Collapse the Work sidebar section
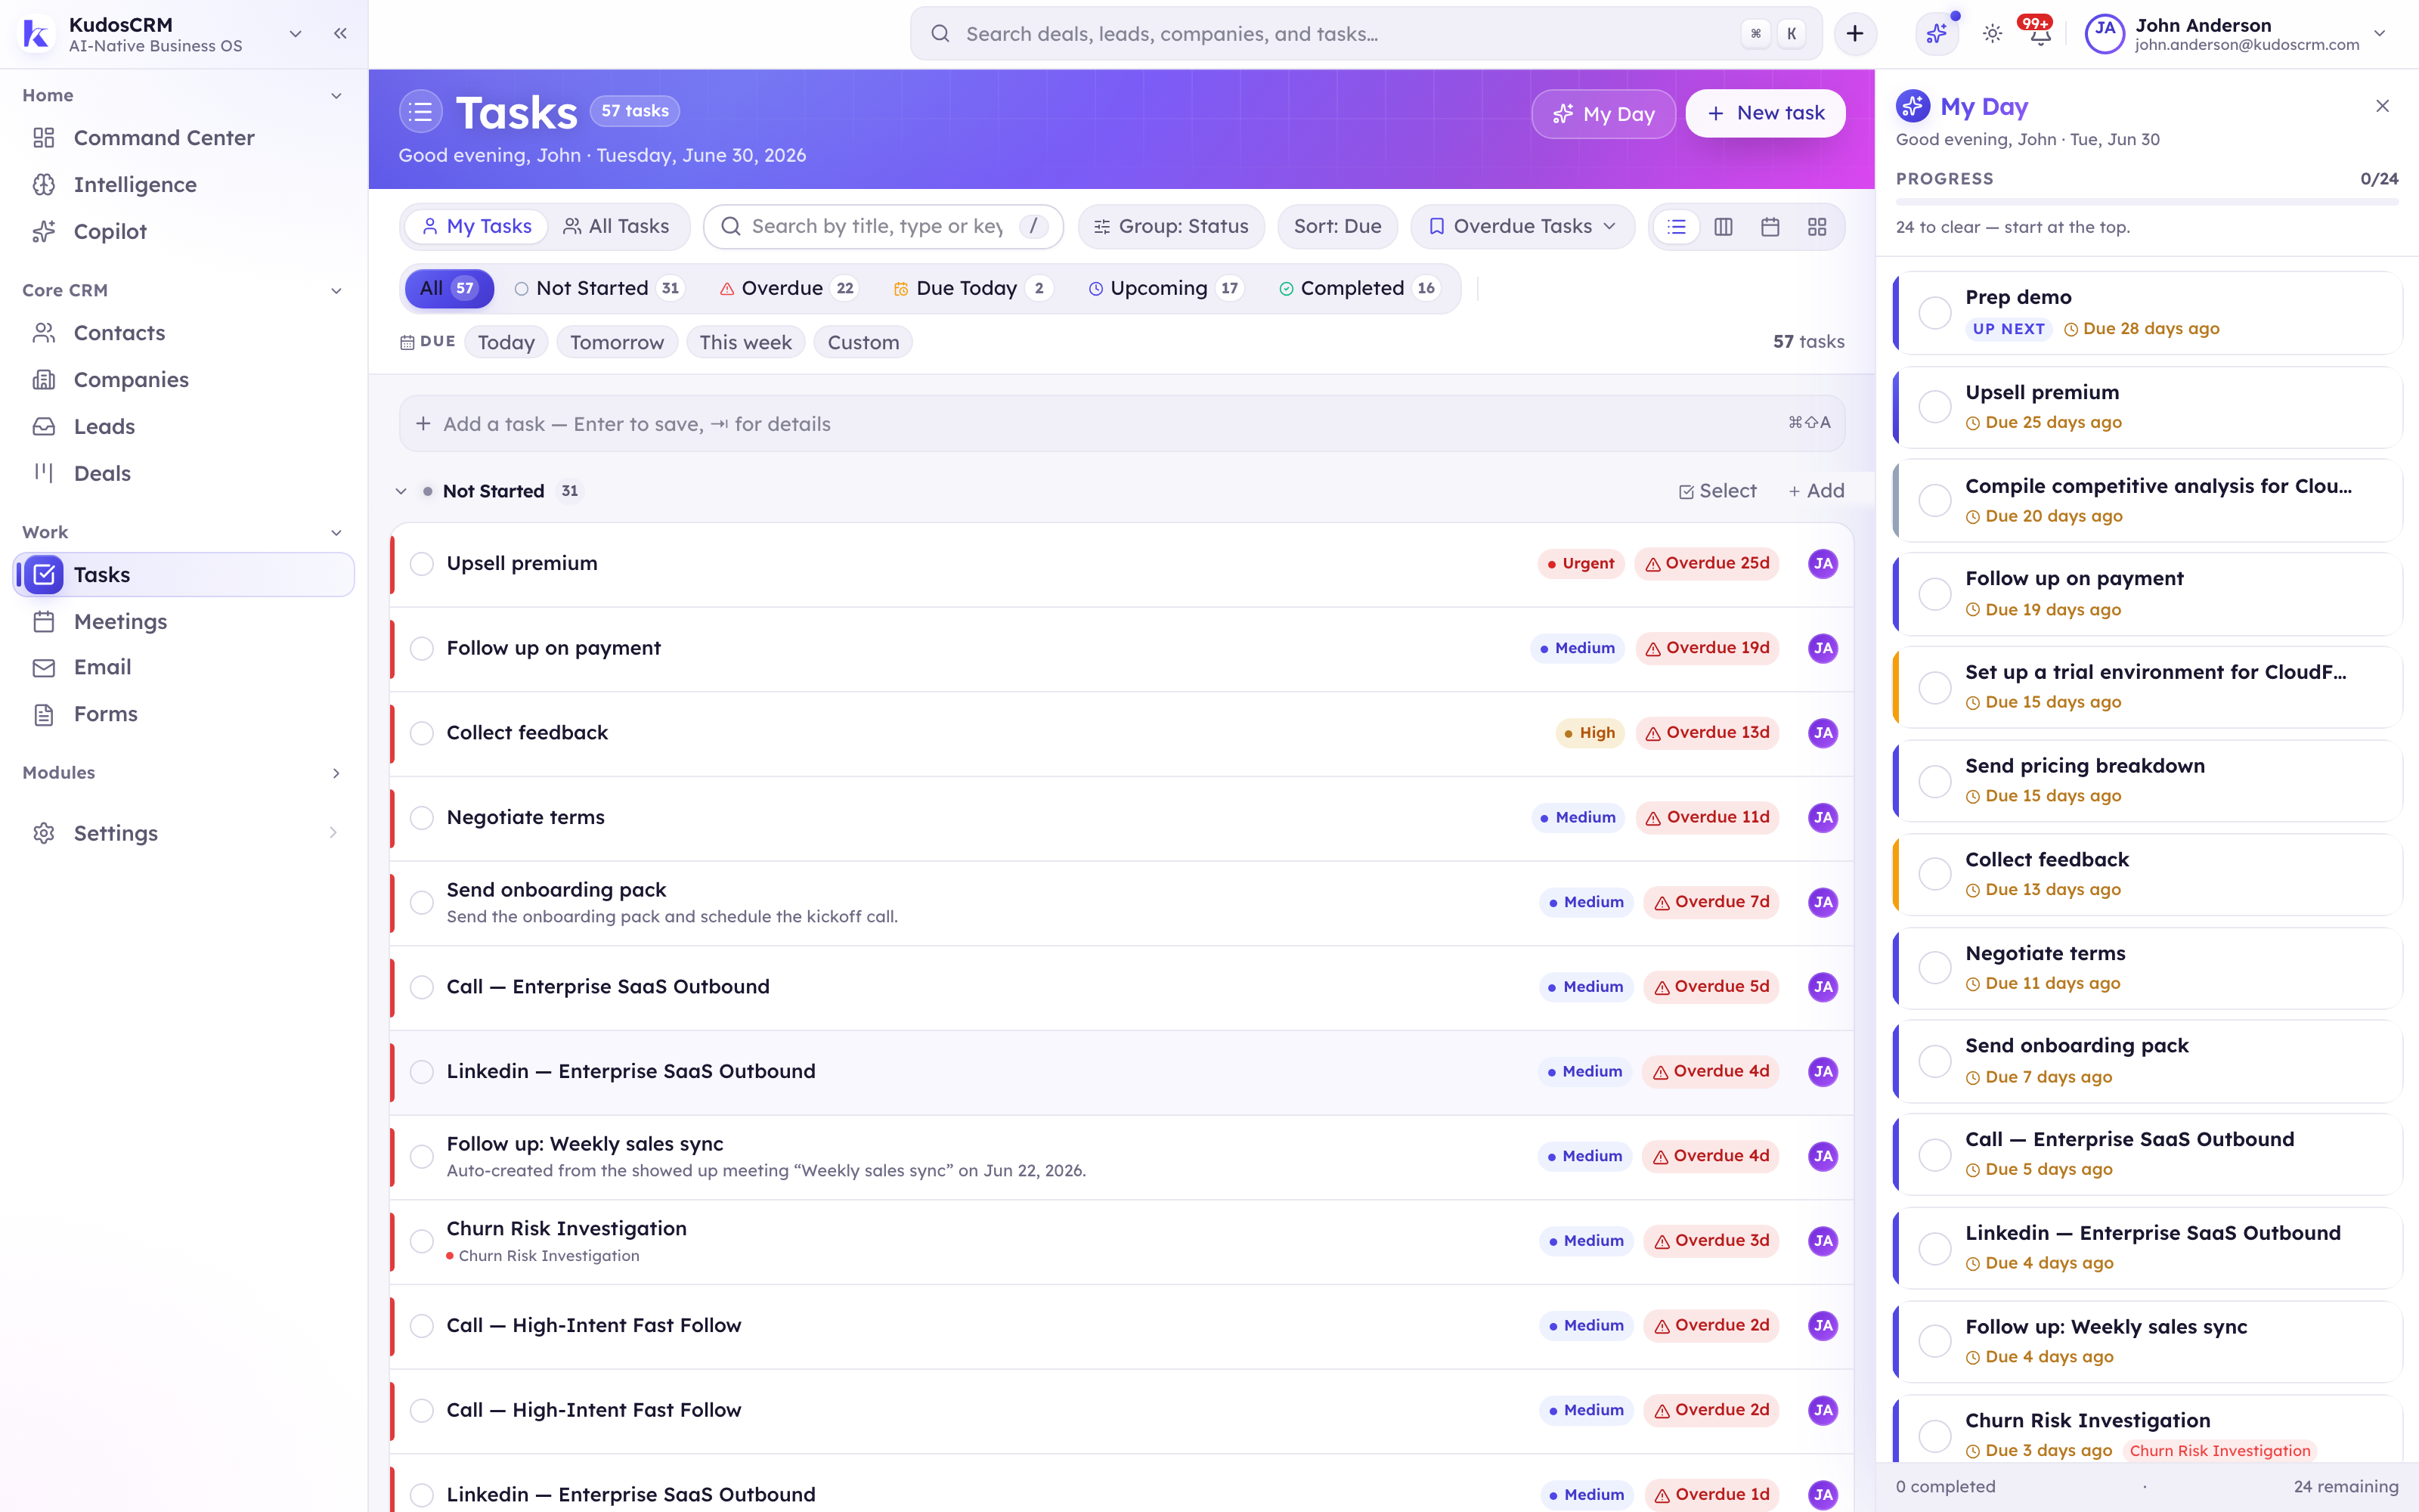 [336, 533]
